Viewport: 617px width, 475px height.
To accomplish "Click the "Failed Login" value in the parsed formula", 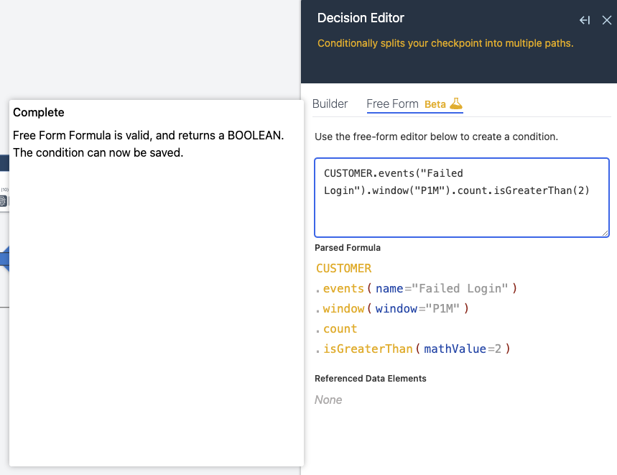I will click(x=460, y=288).
